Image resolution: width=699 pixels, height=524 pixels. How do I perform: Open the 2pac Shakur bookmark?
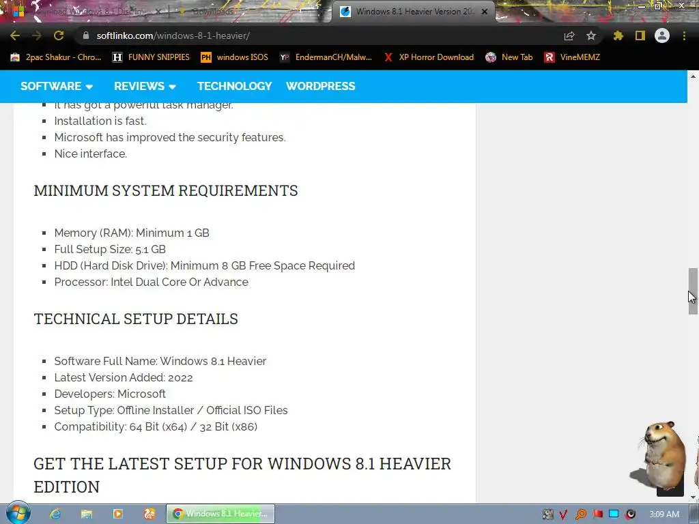coord(56,57)
